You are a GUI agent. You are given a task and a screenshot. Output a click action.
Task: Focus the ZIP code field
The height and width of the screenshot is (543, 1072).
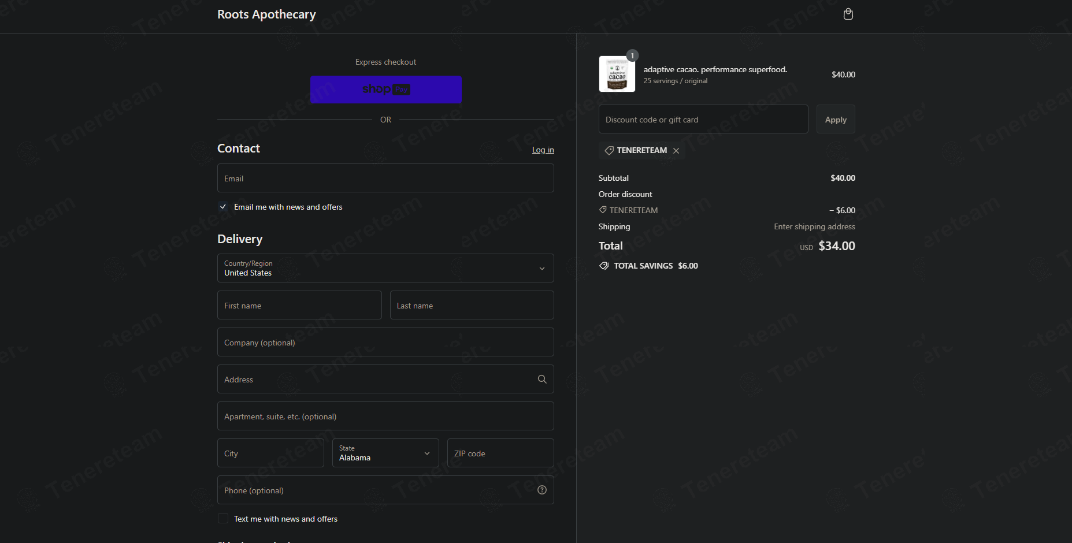coord(500,453)
